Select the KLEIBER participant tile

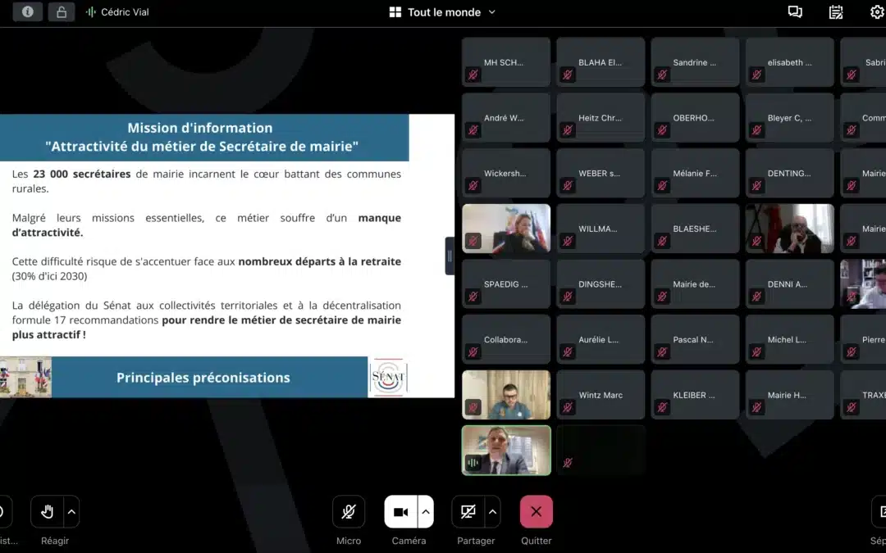click(695, 395)
